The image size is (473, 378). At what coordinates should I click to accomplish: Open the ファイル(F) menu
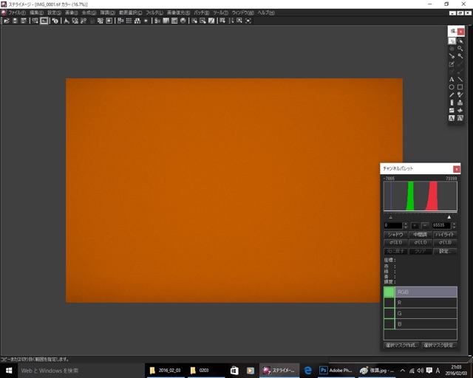pyautogui.click(x=16, y=13)
